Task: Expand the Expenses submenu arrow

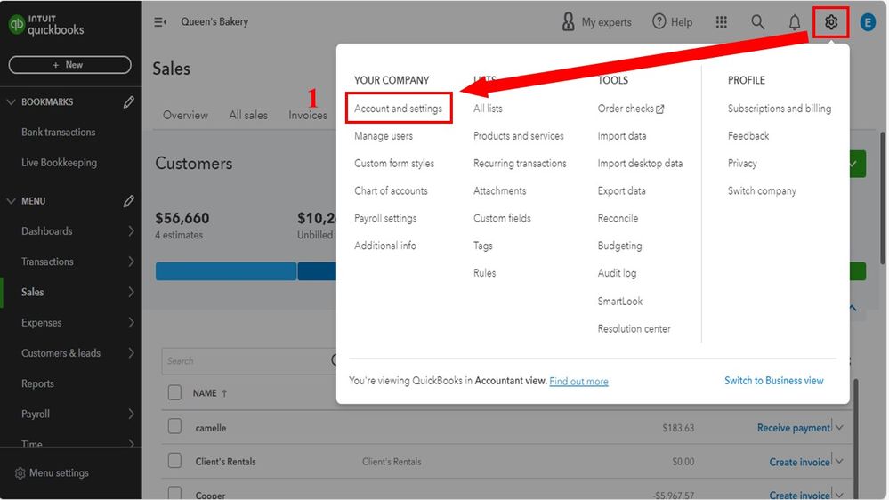Action: tap(131, 323)
